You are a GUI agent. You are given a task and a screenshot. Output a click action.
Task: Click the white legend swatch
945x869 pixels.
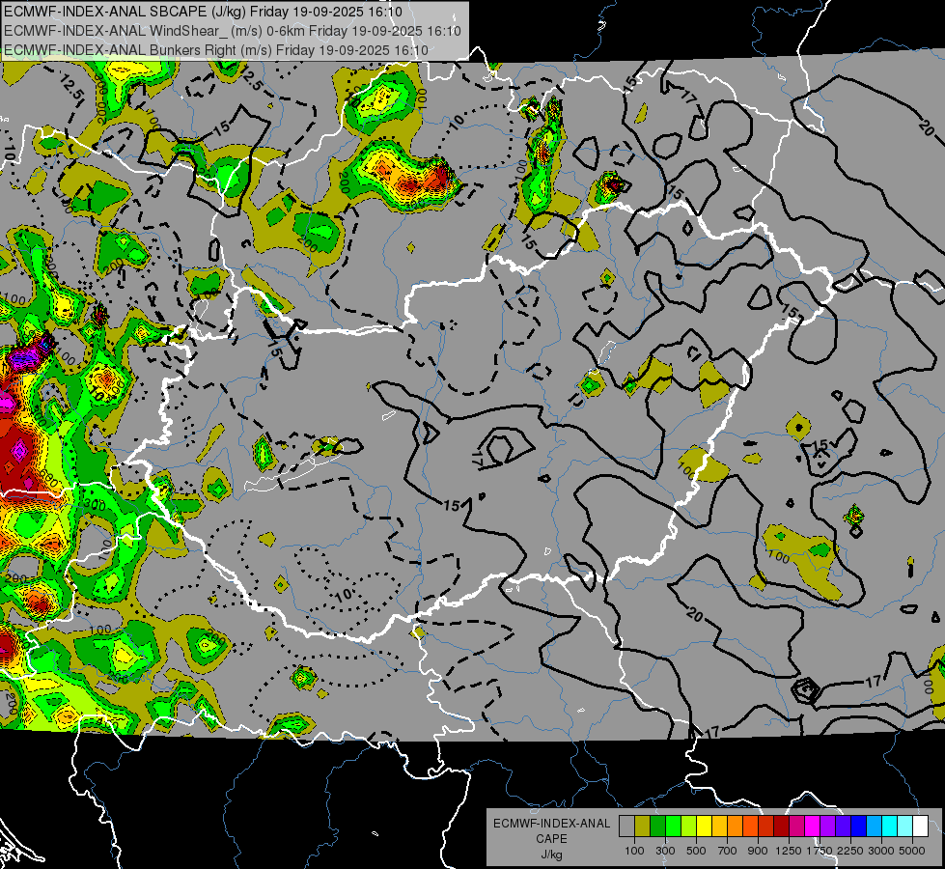coord(921,826)
